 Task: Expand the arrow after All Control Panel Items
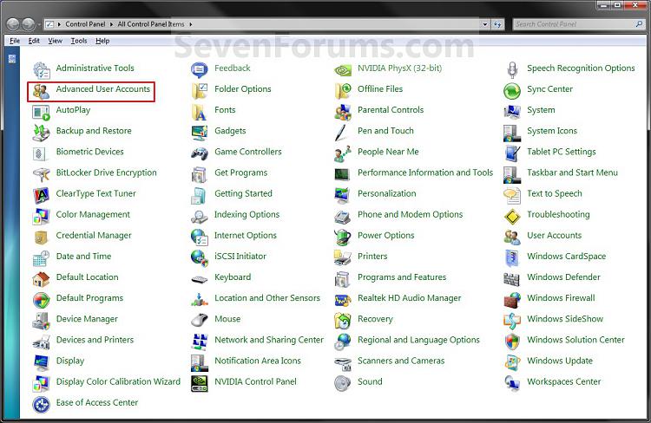(191, 24)
